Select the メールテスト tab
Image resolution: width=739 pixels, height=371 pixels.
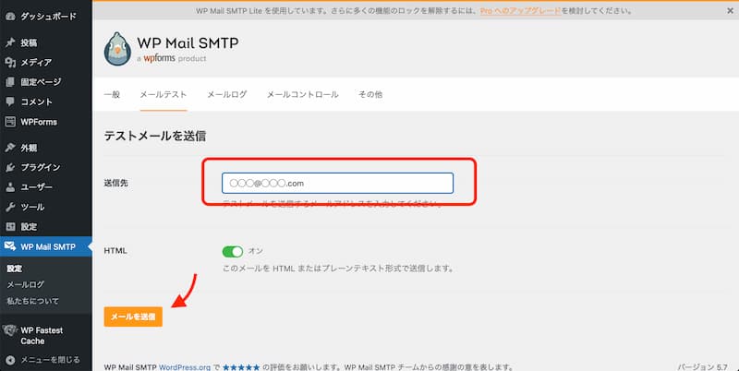[x=164, y=94]
